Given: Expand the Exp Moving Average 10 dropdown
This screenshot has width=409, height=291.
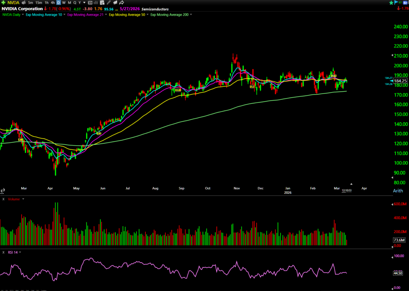Looking at the screenshot, I should click(x=64, y=15).
